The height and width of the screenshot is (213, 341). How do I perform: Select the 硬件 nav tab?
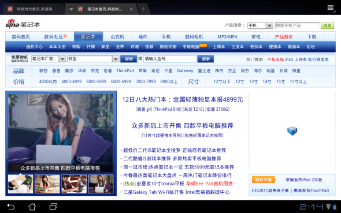(143, 37)
